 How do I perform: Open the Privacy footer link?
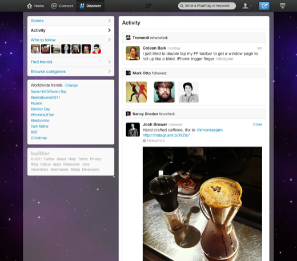point(95,159)
